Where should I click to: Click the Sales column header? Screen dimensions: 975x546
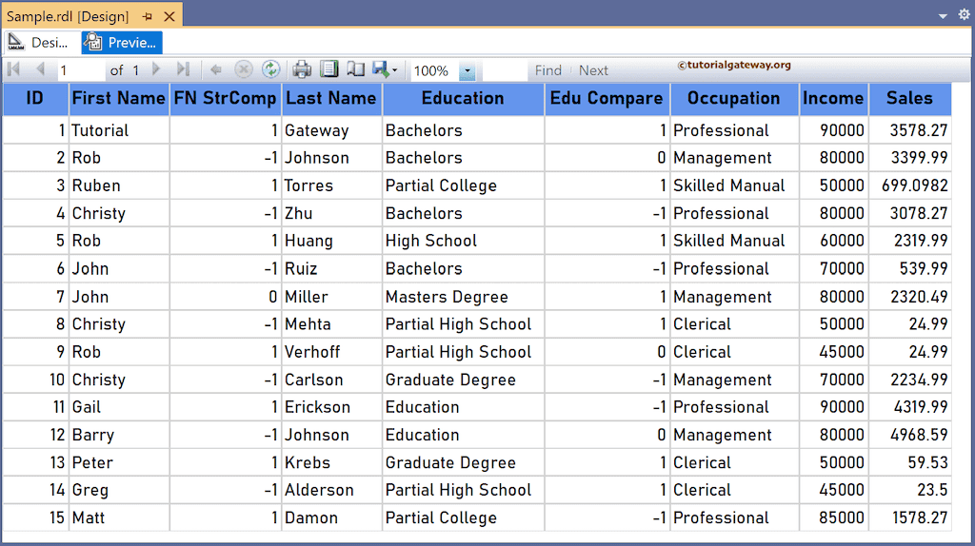click(x=909, y=99)
